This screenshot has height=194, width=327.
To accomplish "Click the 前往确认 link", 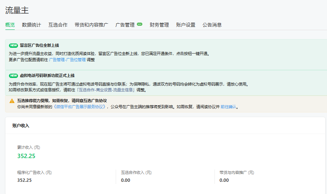I will [x=228, y=107].
